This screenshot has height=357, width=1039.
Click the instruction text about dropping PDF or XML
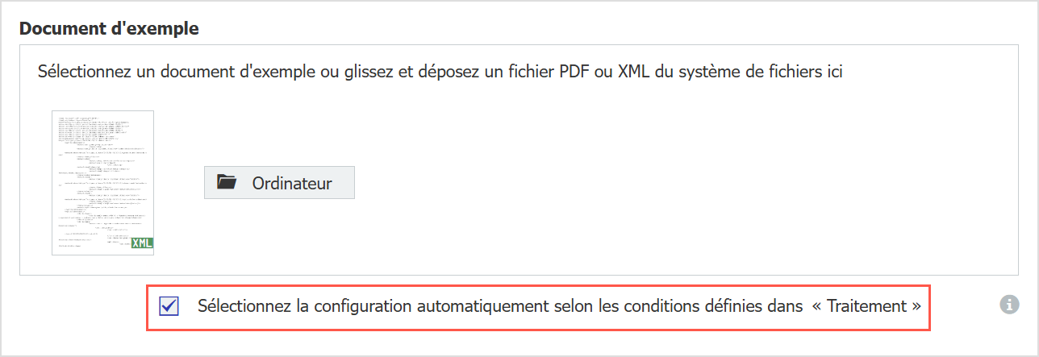(x=440, y=73)
